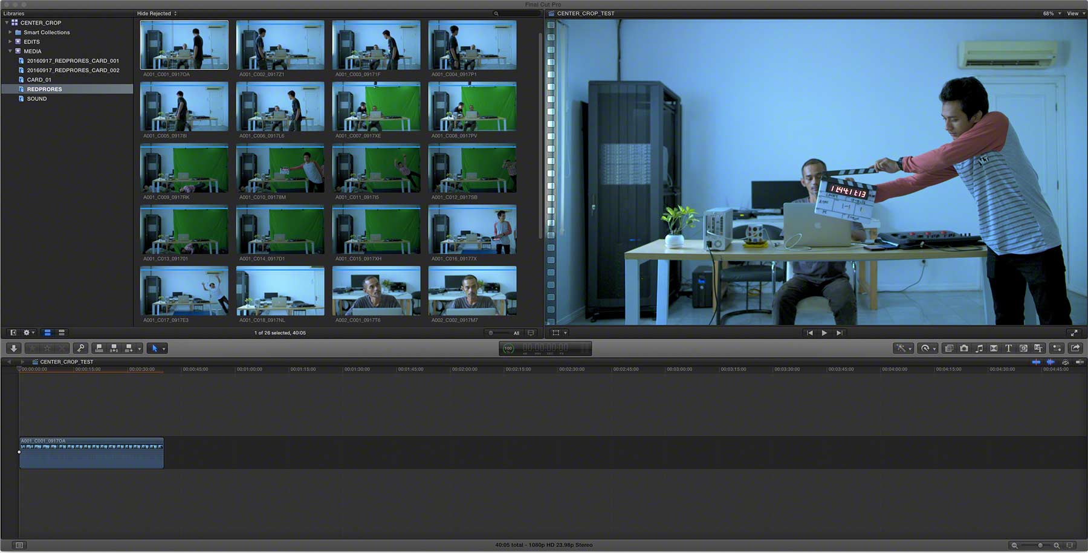
Task: Toggle audio skimming in the timeline
Action: click(x=1051, y=362)
